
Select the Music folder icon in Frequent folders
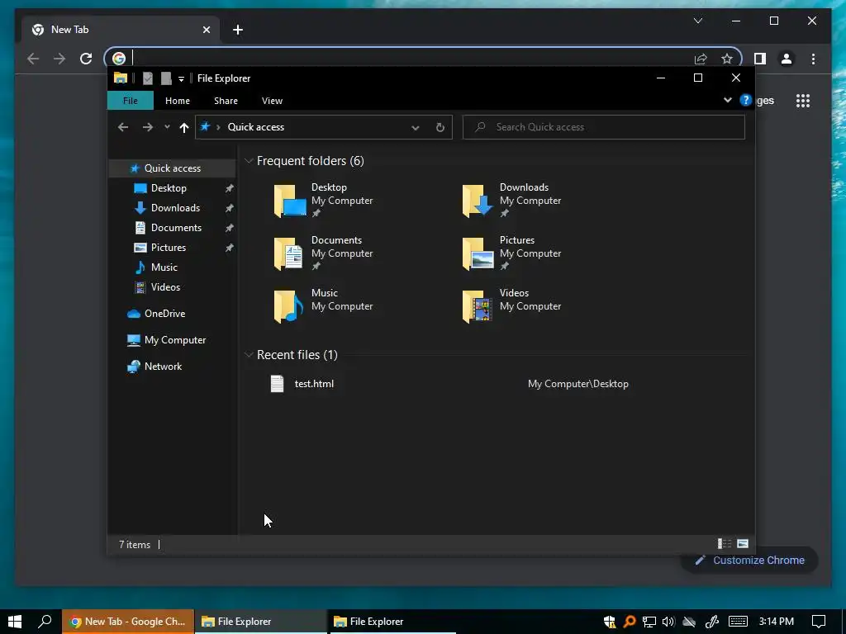coord(288,306)
